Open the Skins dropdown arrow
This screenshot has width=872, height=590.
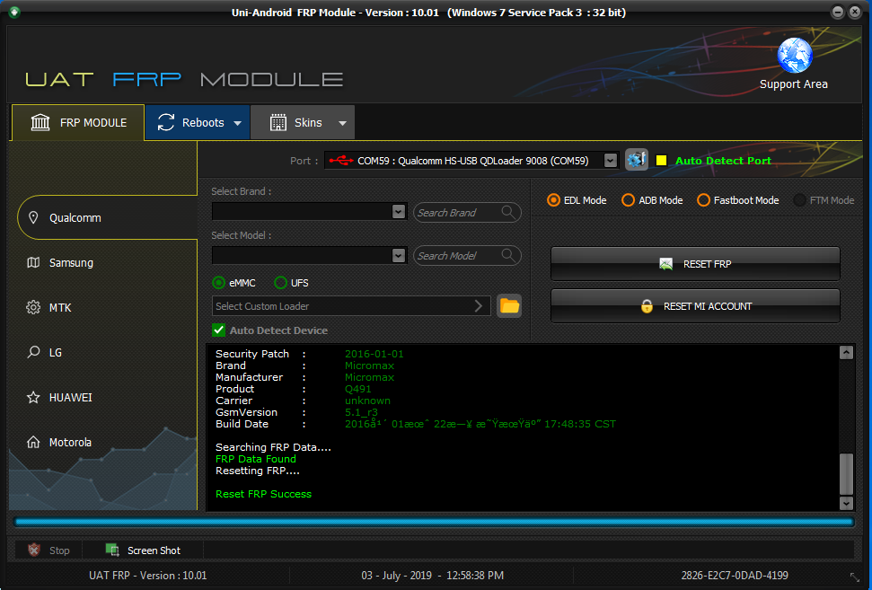pos(342,123)
